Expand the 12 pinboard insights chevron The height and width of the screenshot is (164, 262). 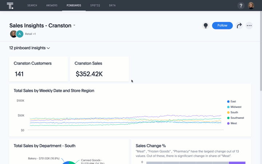tap(48, 48)
